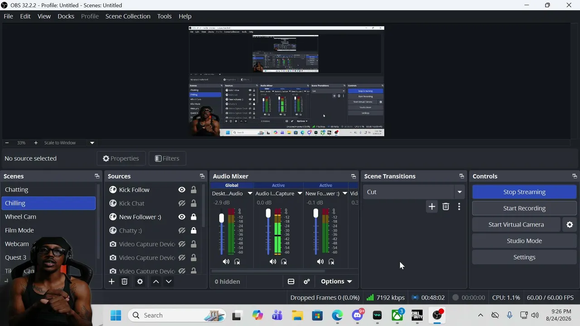580x326 pixels.
Task: Toggle Audio Mixer layout icon
Action: 291,282
